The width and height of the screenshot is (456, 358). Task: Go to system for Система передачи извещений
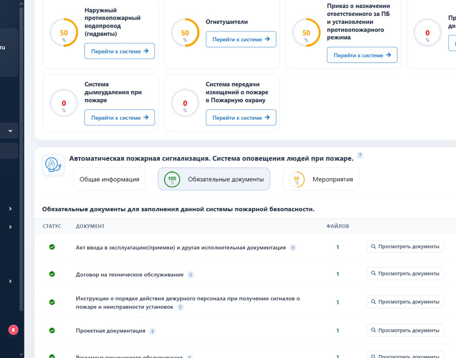[x=241, y=117]
